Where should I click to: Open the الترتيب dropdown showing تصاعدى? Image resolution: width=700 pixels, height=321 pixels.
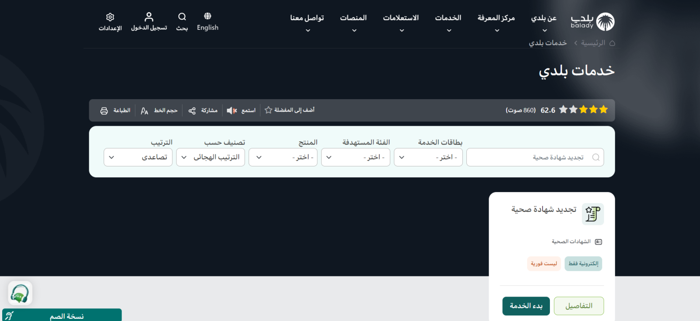pos(138,157)
